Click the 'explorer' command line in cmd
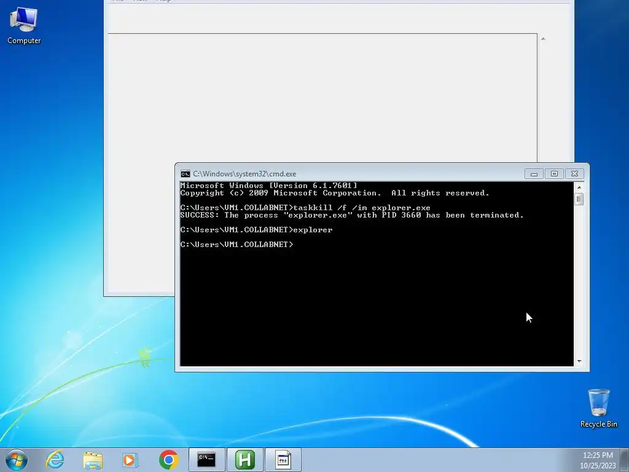The height and width of the screenshot is (472, 629). [256, 230]
